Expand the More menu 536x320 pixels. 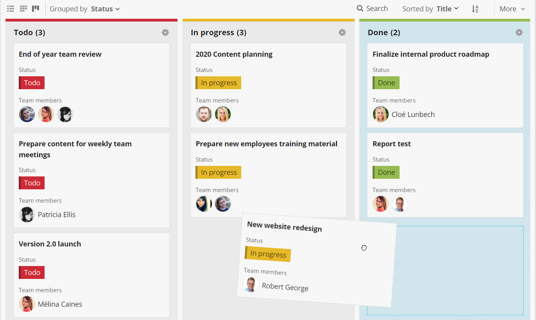coord(513,9)
